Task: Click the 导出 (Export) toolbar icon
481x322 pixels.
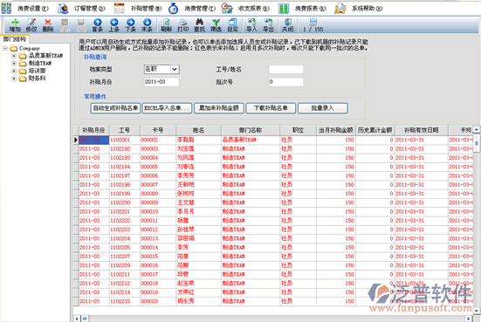Action: pos(268,25)
